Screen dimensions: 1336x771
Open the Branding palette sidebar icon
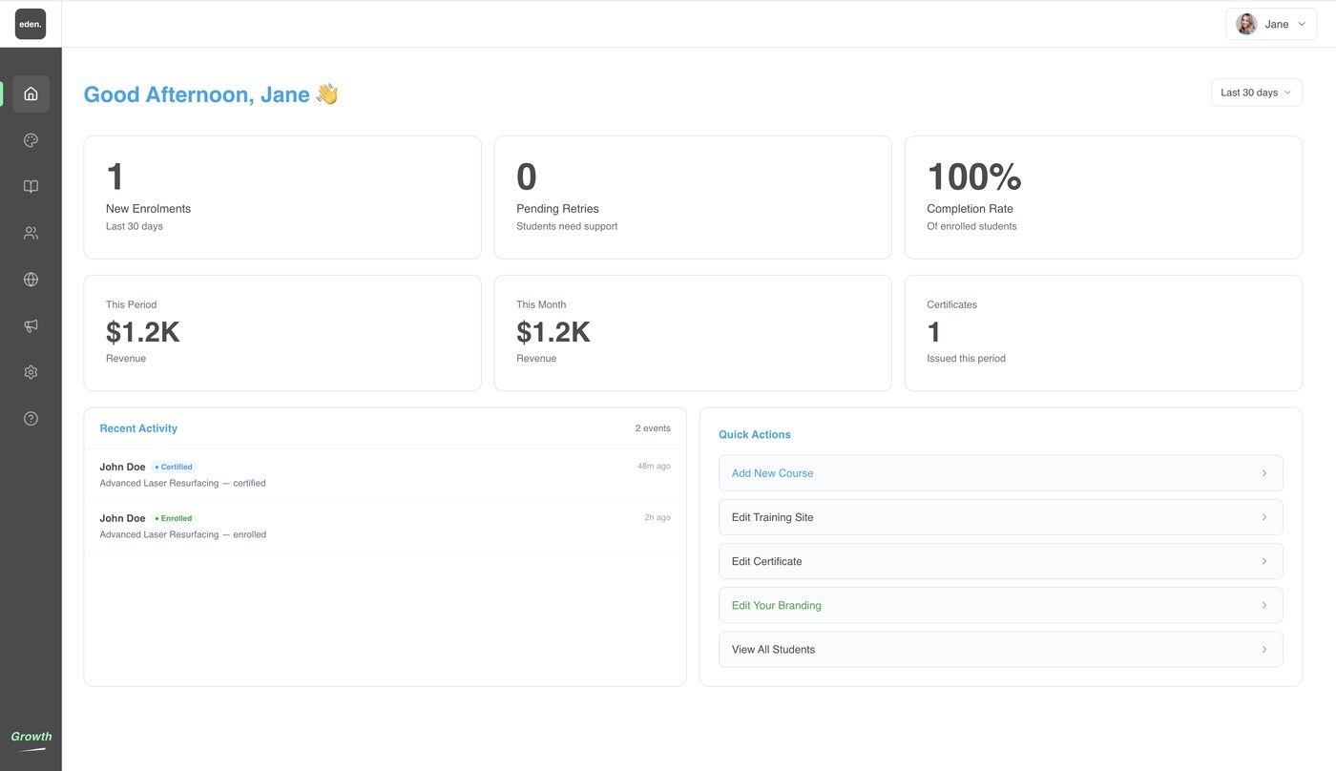31,140
